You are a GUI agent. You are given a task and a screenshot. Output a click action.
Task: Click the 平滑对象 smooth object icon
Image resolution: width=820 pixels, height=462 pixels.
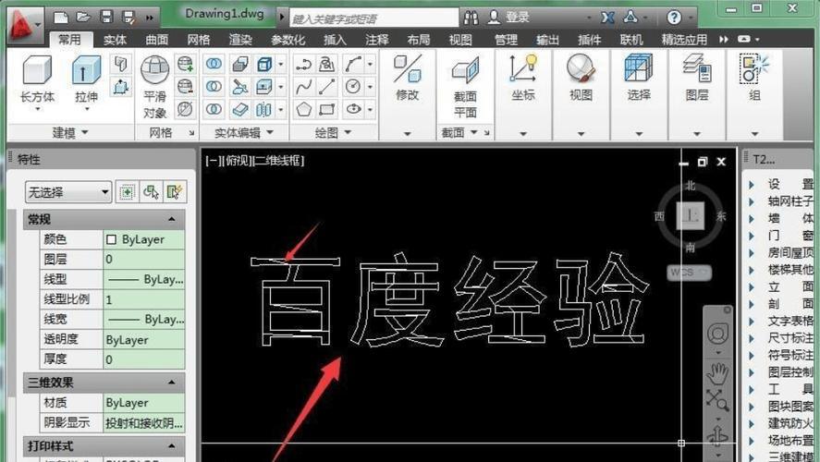[x=154, y=83]
